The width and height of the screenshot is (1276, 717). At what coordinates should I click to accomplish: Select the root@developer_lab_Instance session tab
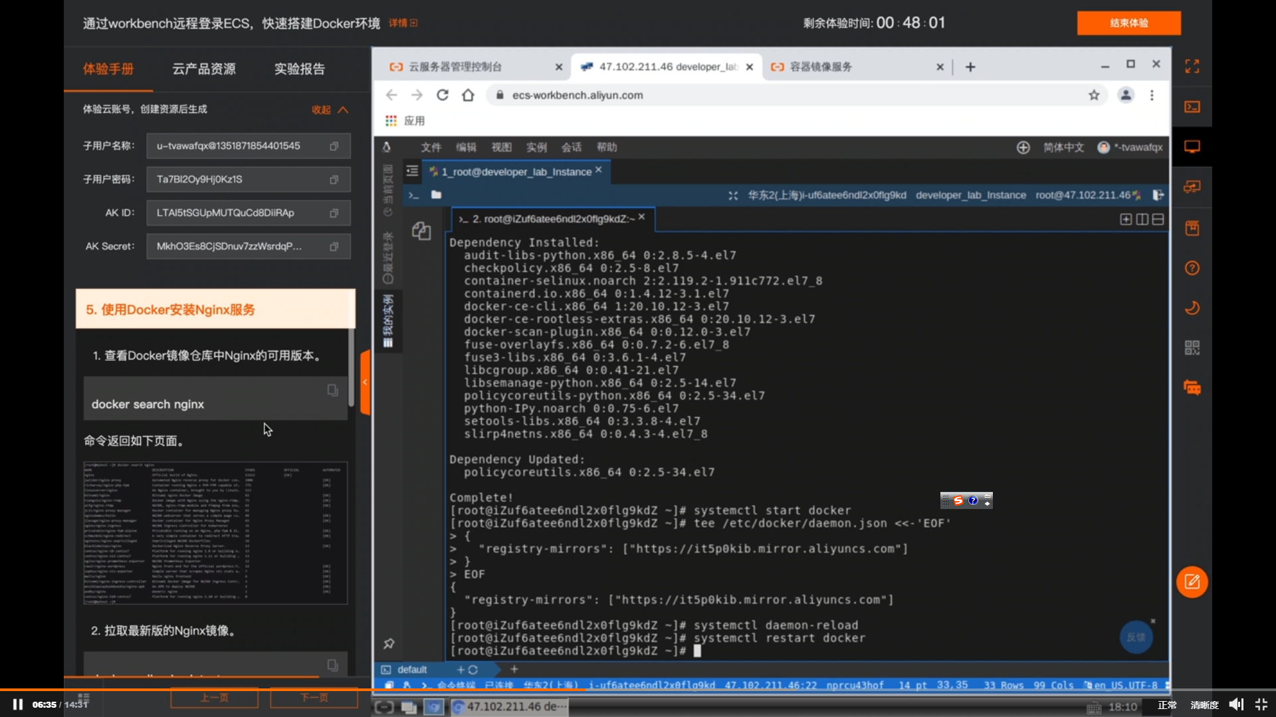516,171
